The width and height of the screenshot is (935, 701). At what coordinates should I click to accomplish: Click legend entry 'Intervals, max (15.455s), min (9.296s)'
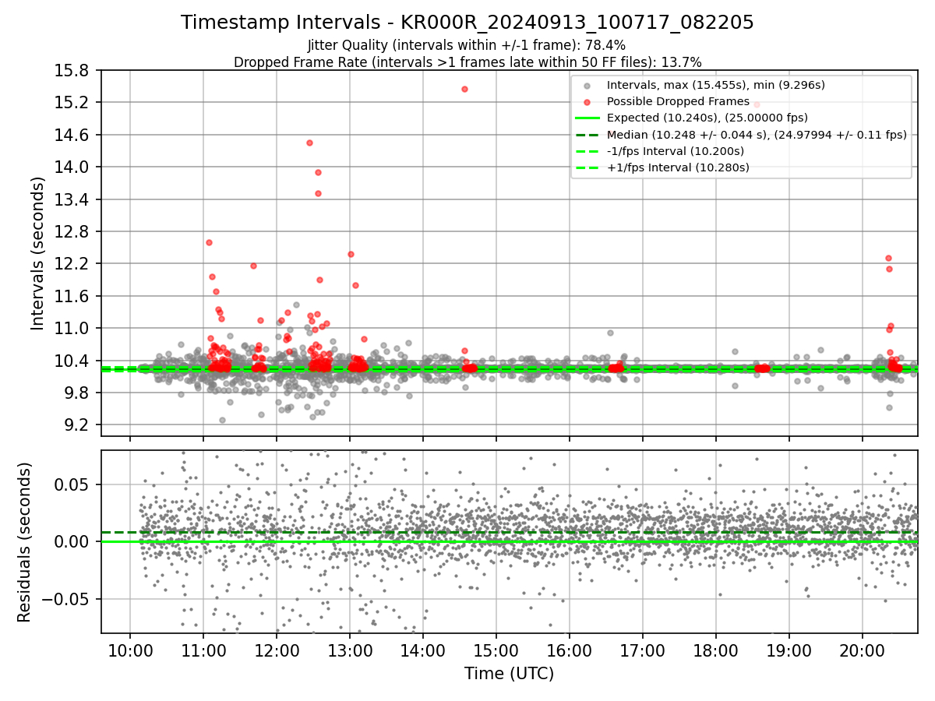coord(715,85)
